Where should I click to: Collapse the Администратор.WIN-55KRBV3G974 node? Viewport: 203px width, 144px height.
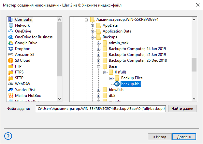pyautogui.click(x=86, y=20)
